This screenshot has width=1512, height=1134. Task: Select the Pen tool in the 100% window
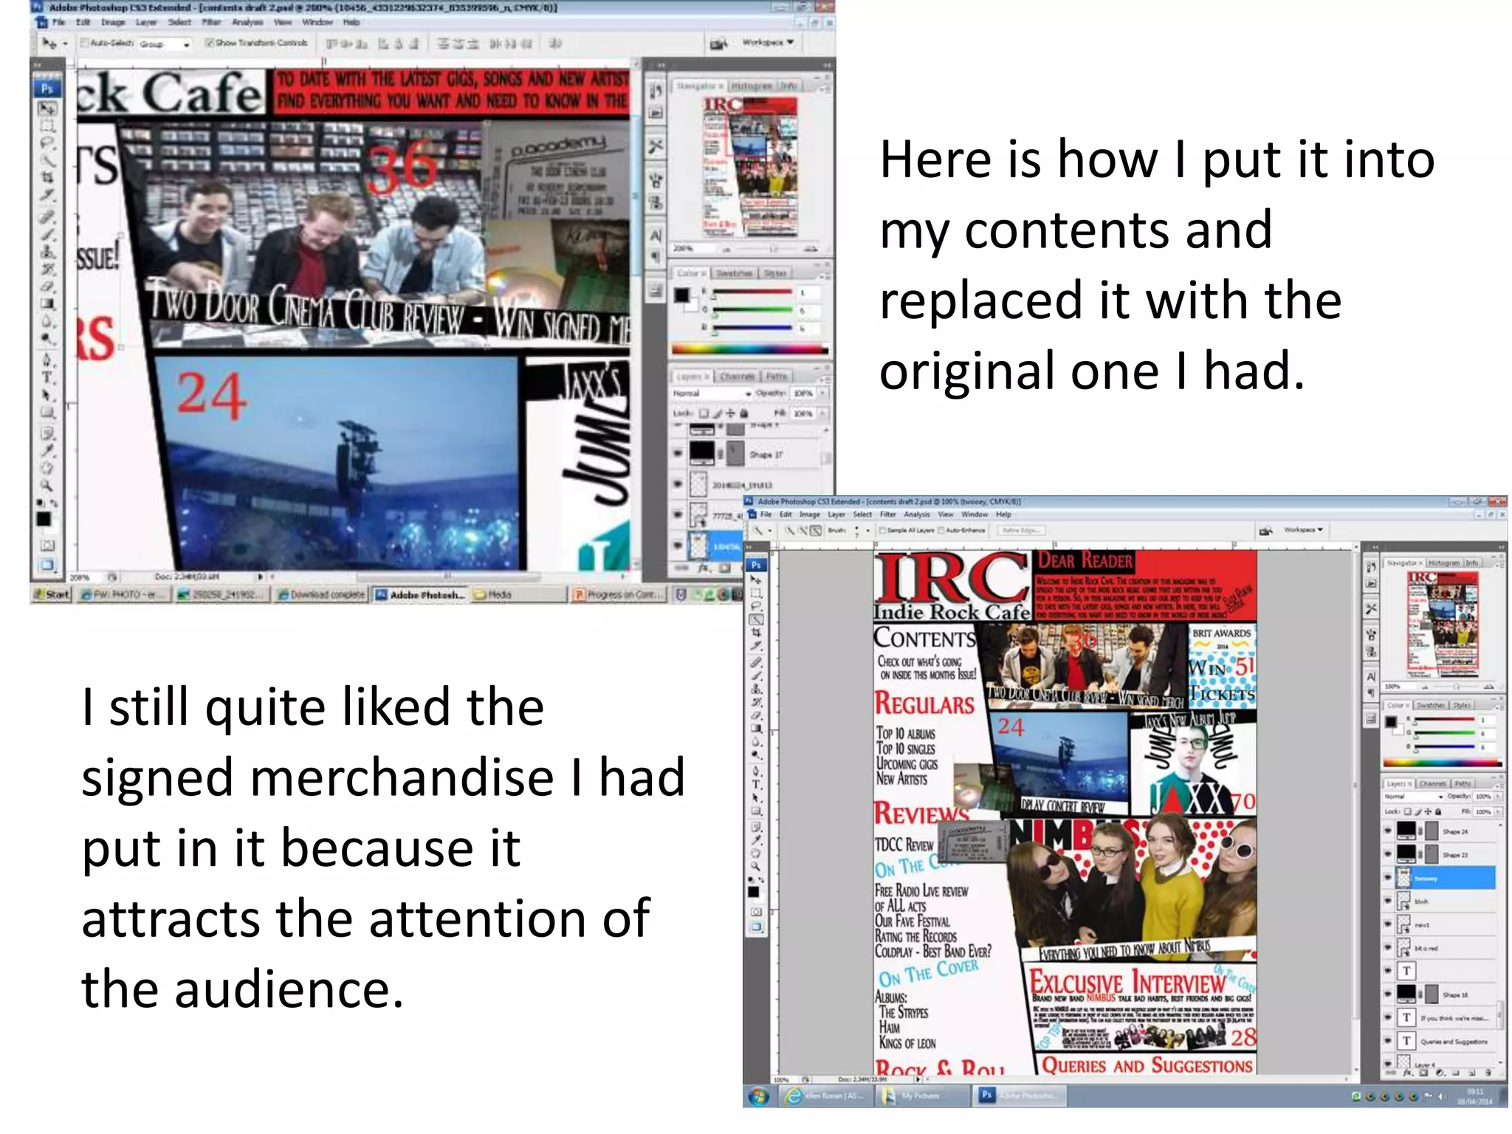[756, 772]
